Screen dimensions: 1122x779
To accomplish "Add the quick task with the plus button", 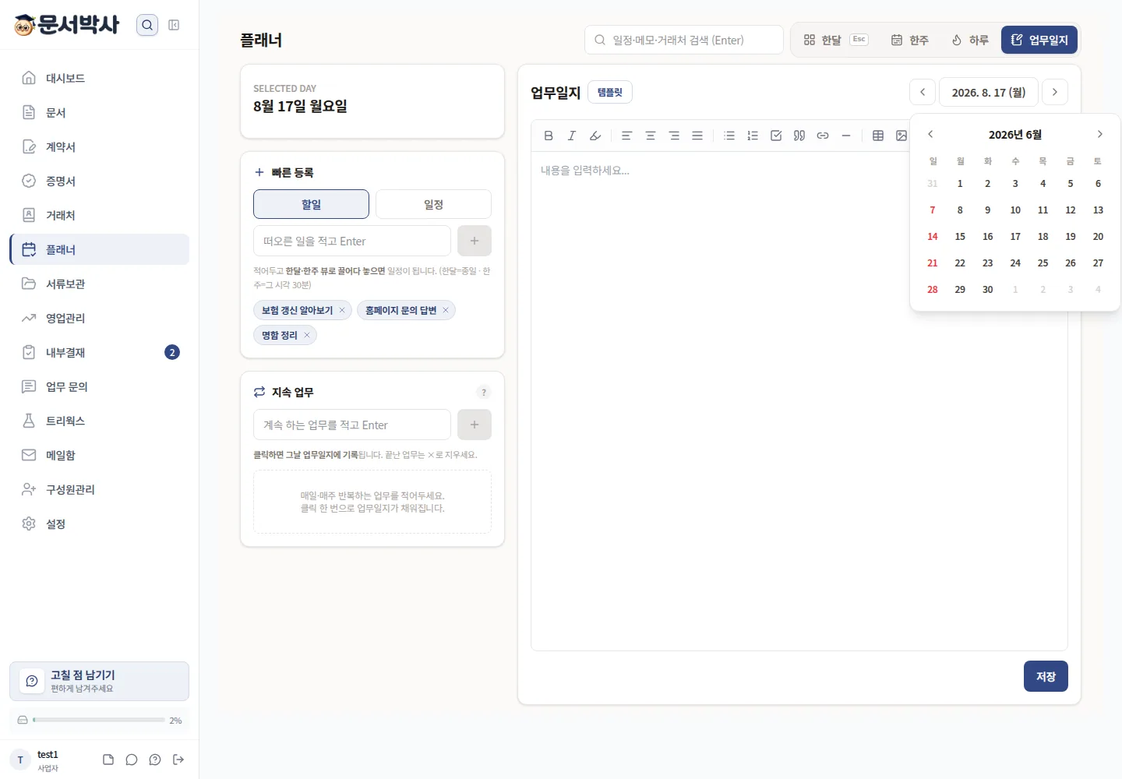I will point(475,241).
